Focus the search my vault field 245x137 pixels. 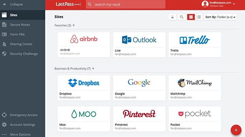pos(126,4)
